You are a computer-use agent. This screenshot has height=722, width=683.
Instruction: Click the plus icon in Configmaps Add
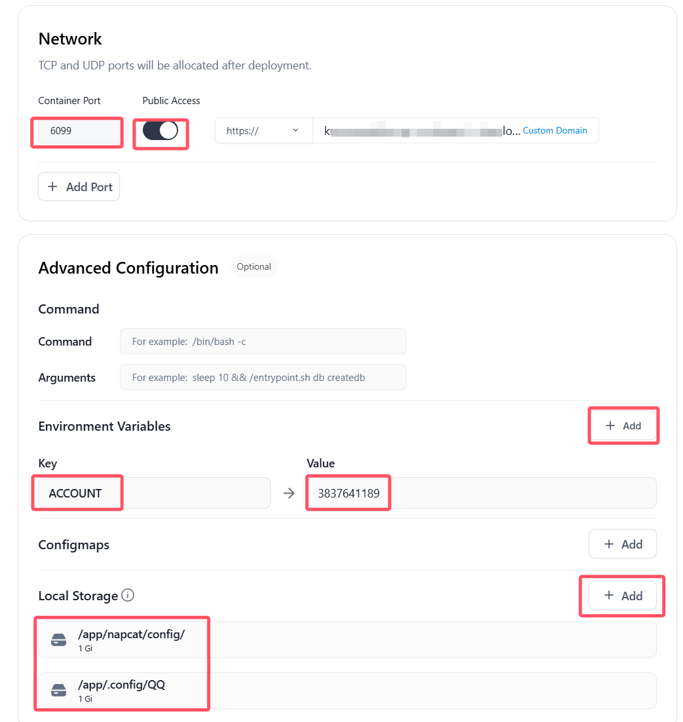609,544
